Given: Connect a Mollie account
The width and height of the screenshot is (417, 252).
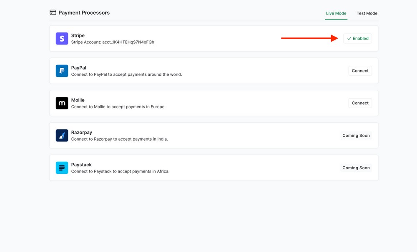Looking at the screenshot, I should pos(360,103).
